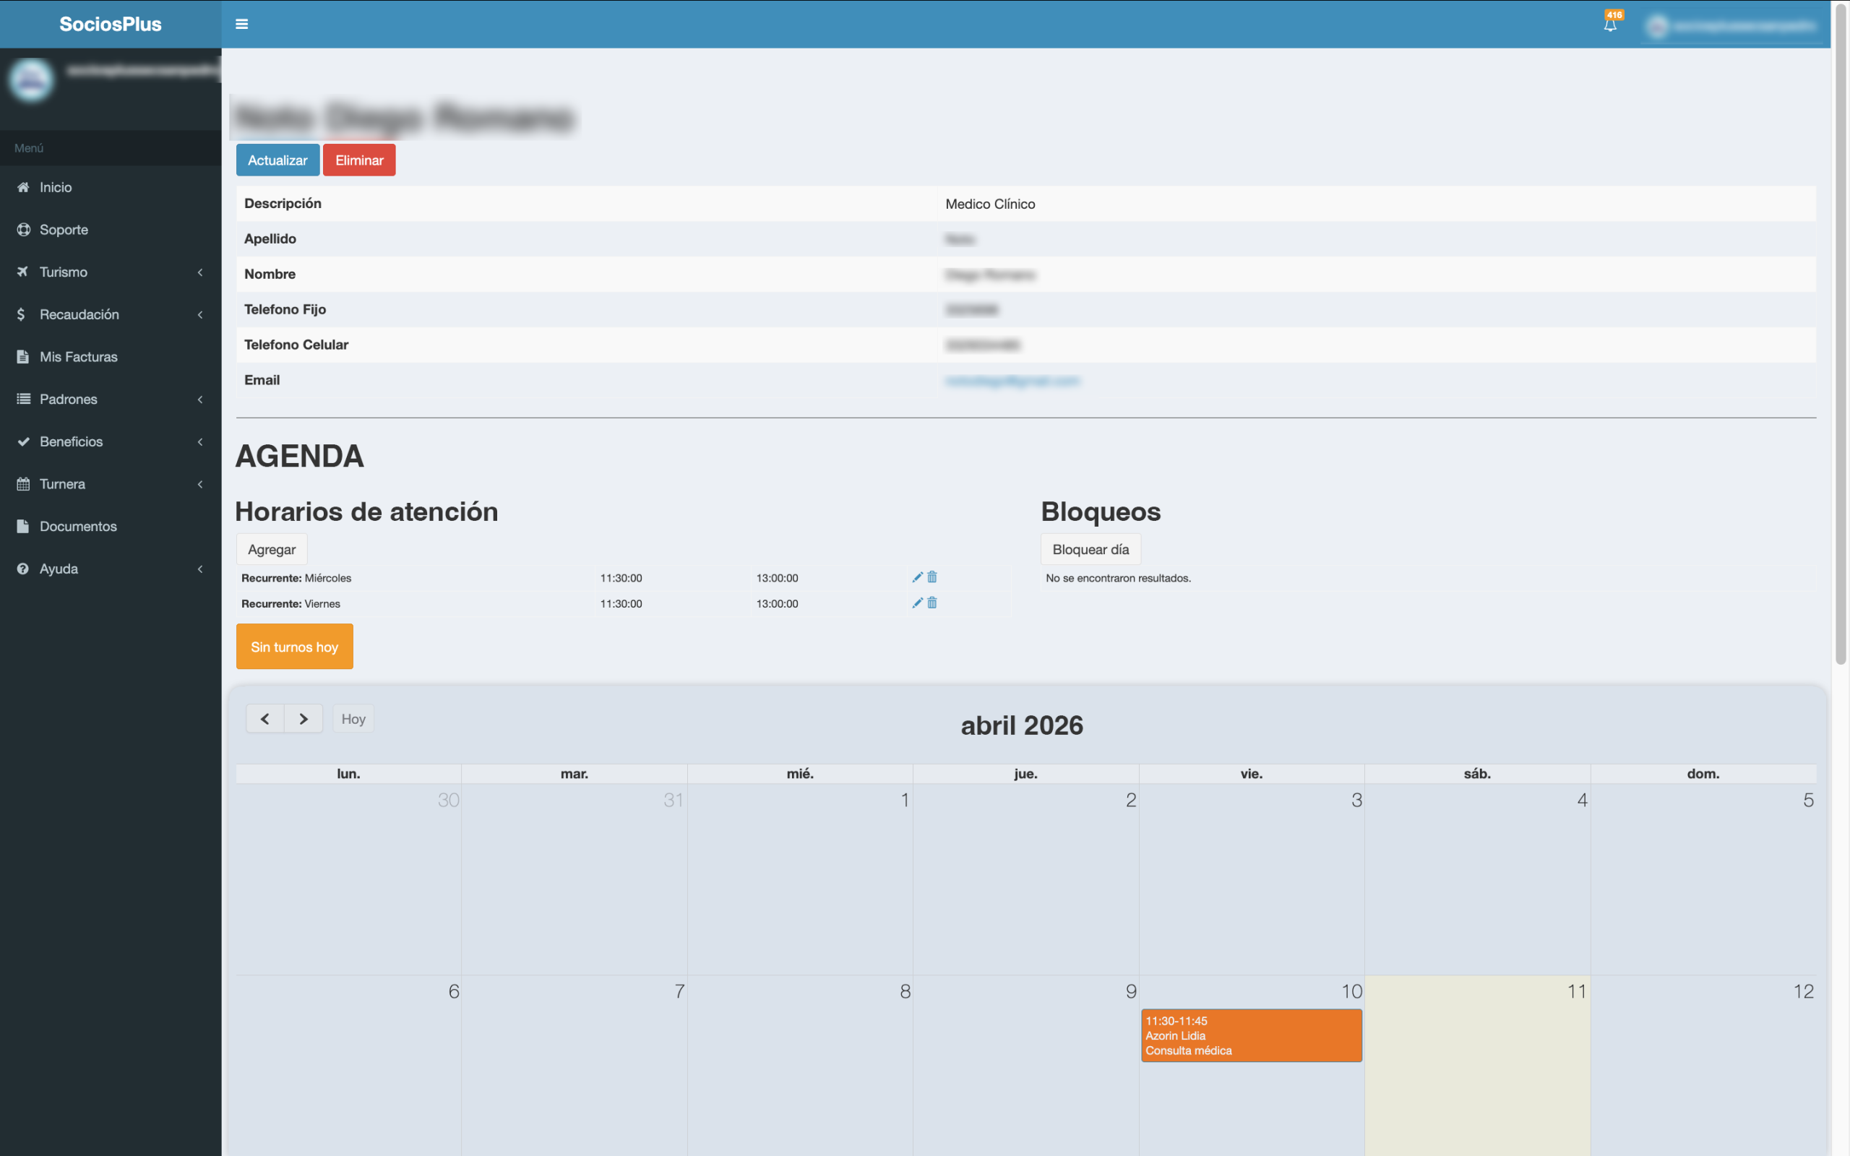Go to next month with right arrow
1850x1156 pixels.
tap(304, 719)
